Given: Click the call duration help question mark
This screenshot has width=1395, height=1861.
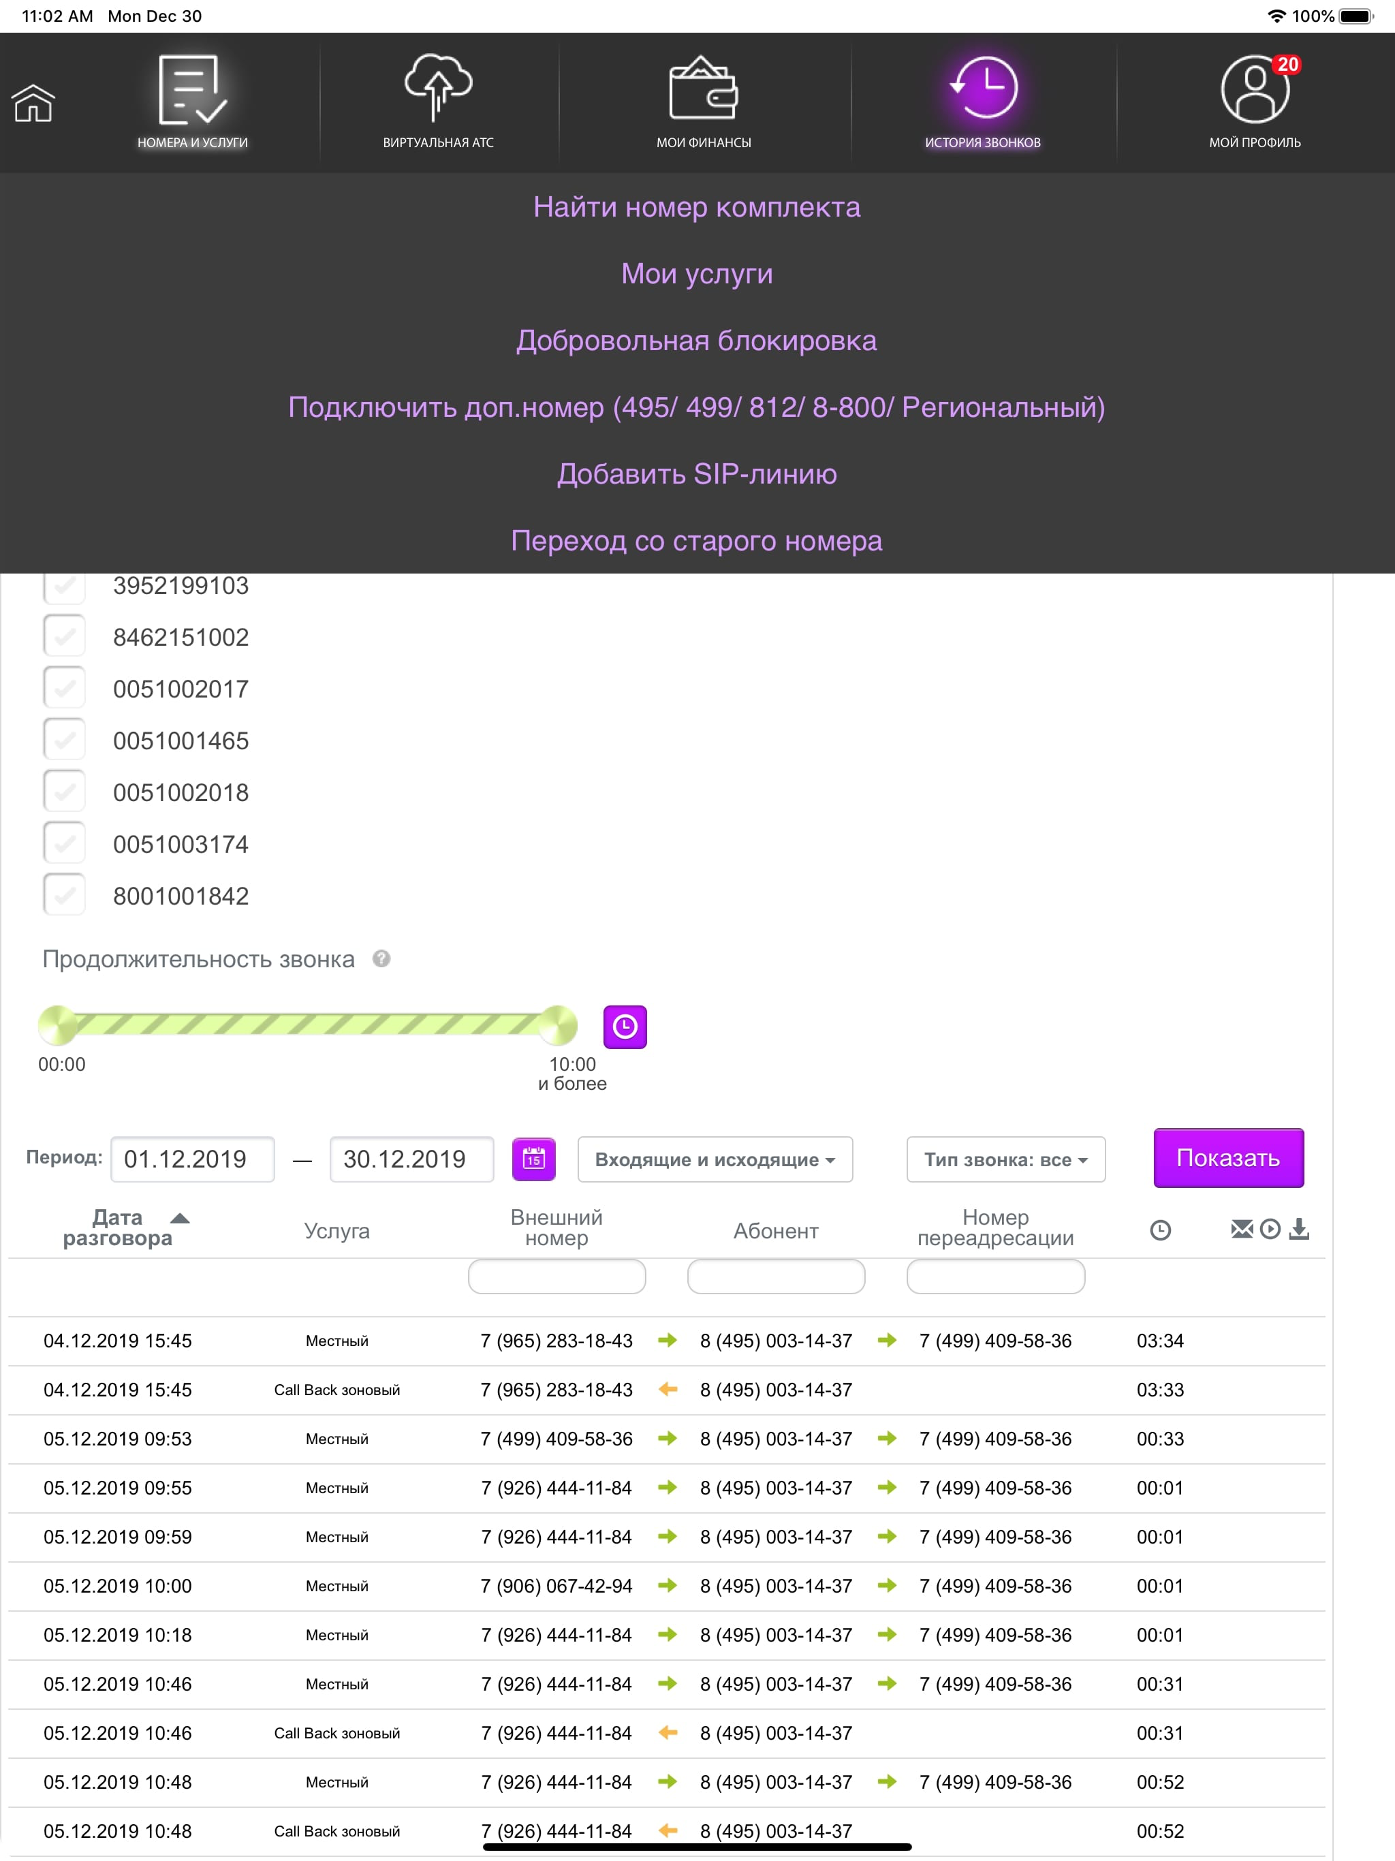Looking at the screenshot, I should [381, 958].
